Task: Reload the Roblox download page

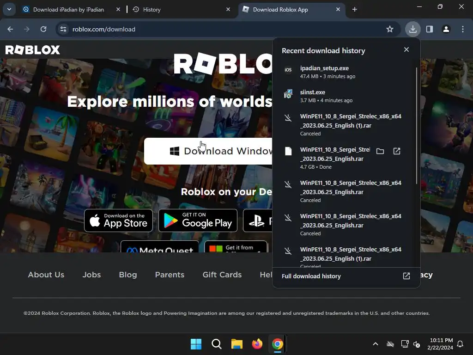Action: pyautogui.click(x=43, y=29)
